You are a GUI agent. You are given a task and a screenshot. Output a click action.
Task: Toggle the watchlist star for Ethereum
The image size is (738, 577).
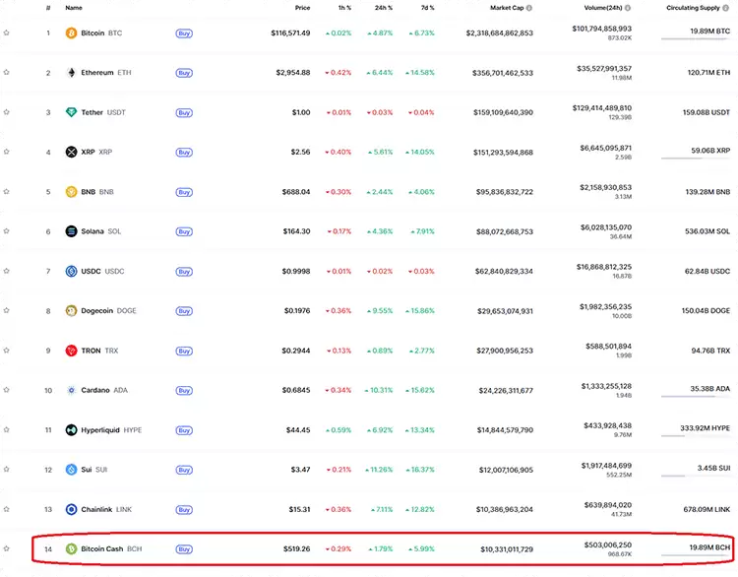[7, 73]
